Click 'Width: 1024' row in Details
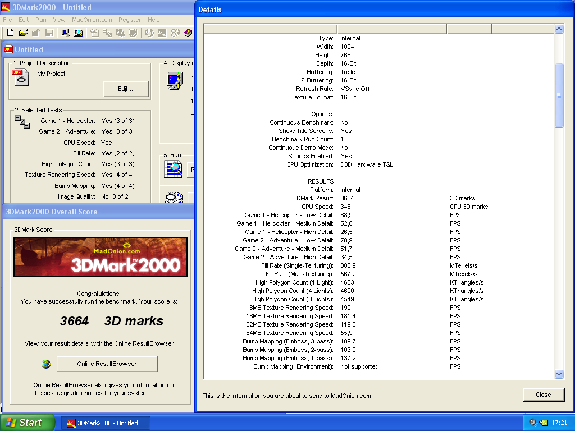The width and height of the screenshot is (575, 431). click(379, 47)
